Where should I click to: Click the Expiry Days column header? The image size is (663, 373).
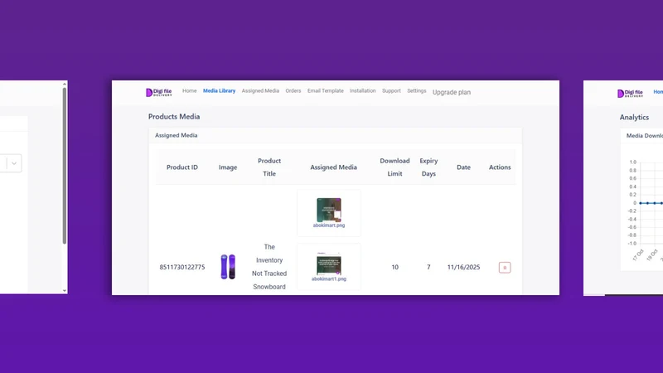point(428,167)
